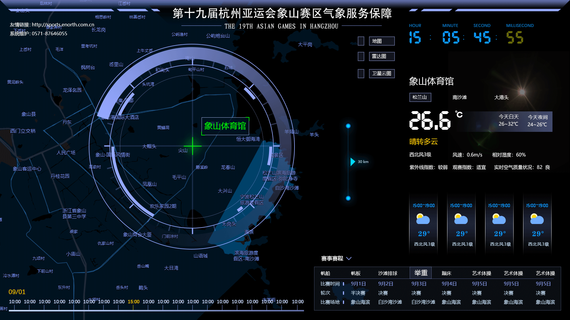Image resolution: width=570 pixels, height=320 pixels.
Task: Click the 30 km range arrow marker
Action: tap(353, 162)
